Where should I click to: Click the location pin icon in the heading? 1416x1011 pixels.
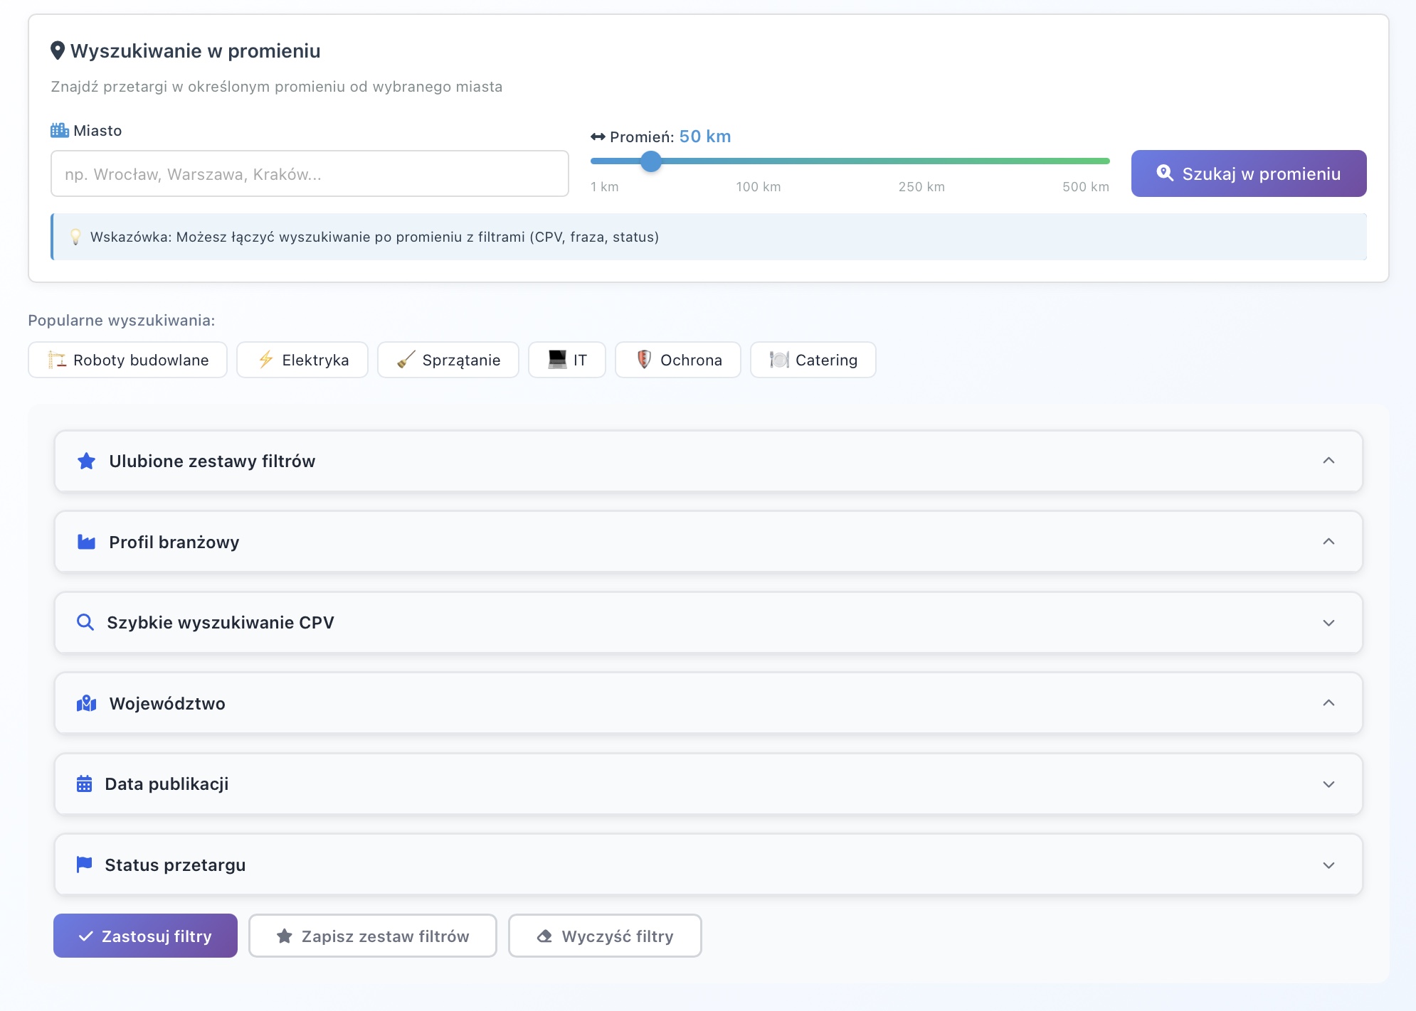click(x=58, y=51)
